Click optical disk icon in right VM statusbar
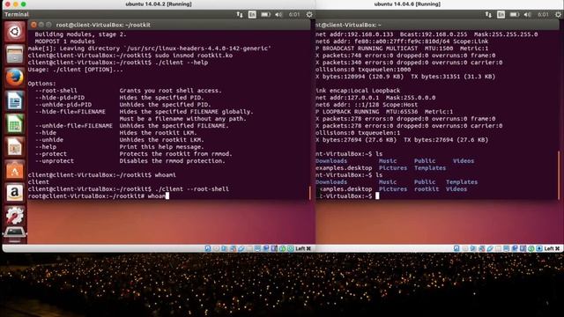564x317 pixels. [x=465, y=248]
